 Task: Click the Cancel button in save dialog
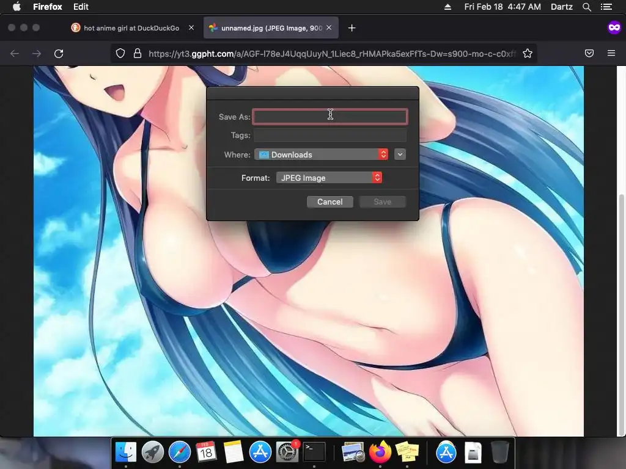tap(330, 202)
